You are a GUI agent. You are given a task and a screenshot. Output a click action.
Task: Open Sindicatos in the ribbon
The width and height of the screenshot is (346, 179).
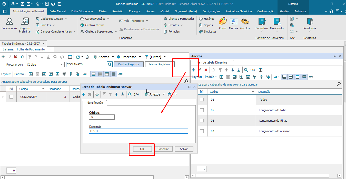coord(208,31)
